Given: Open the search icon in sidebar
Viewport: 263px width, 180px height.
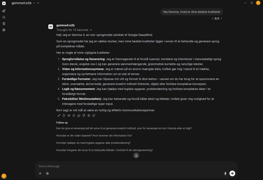Looking at the screenshot, I should (4, 17).
